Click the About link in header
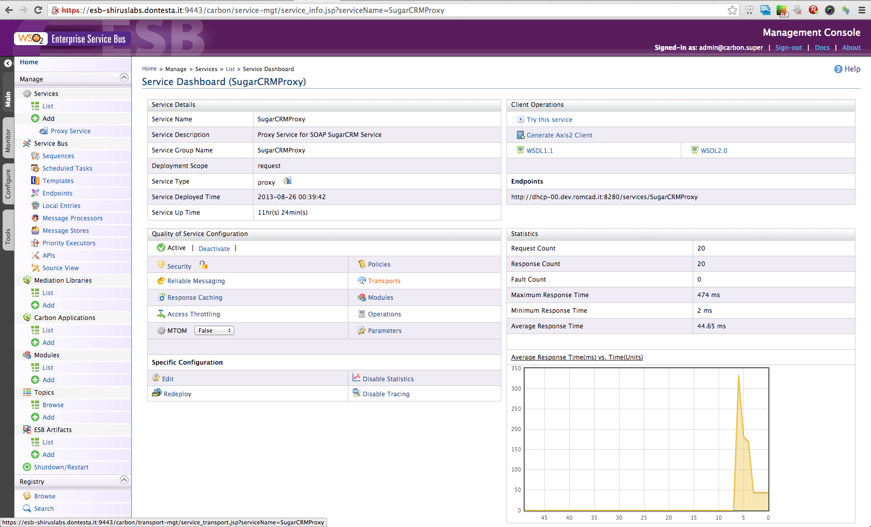The image size is (871, 527). (851, 48)
